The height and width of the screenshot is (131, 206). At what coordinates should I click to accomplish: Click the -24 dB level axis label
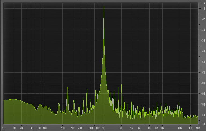click(203, 30)
